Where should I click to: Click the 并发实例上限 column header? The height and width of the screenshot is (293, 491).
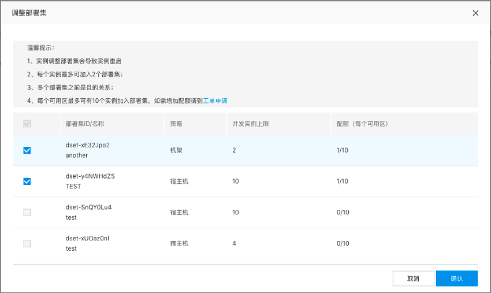tap(251, 124)
